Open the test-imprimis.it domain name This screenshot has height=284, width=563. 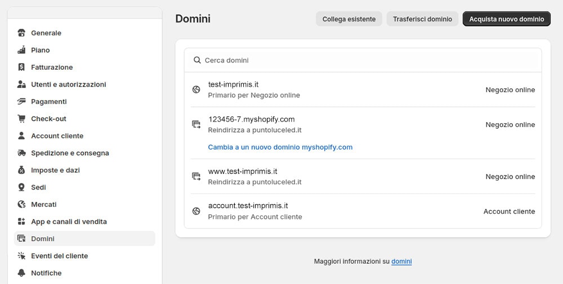point(234,84)
